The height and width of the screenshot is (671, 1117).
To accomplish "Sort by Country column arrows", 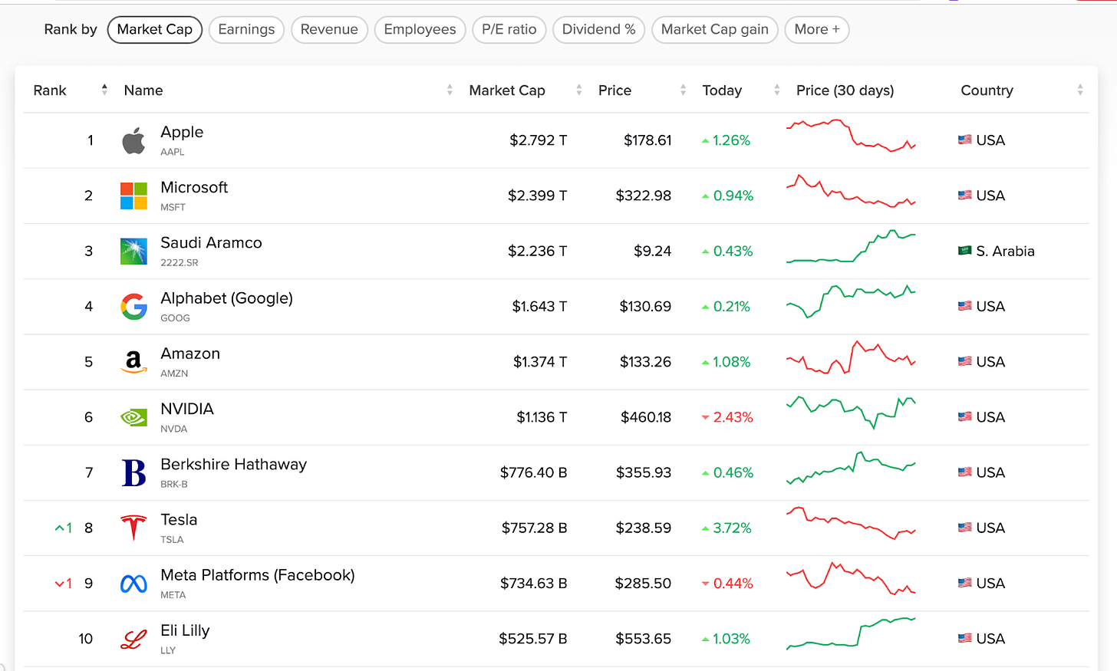I will [1080, 90].
